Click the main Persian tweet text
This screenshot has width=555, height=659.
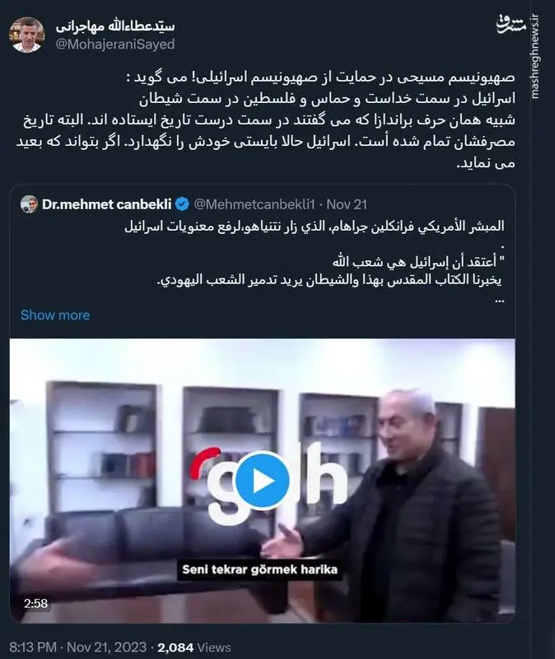click(x=265, y=120)
